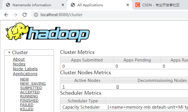Open the Applications link
This screenshot has height=112, width=188.
click(x=25, y=74)
